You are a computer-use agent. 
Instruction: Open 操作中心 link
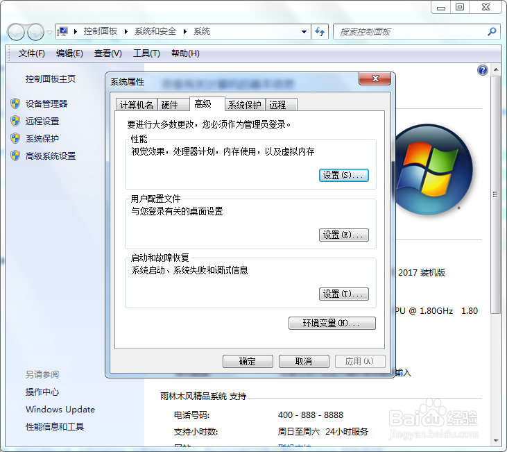tap(42, 392)
